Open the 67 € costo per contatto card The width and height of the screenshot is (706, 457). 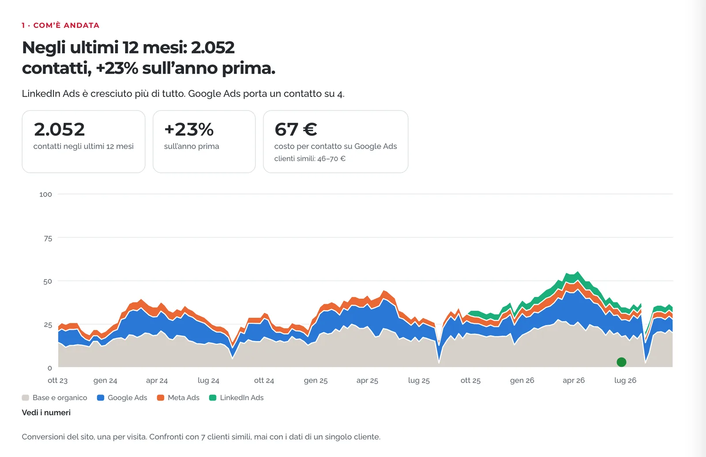[x=336, y=141]
